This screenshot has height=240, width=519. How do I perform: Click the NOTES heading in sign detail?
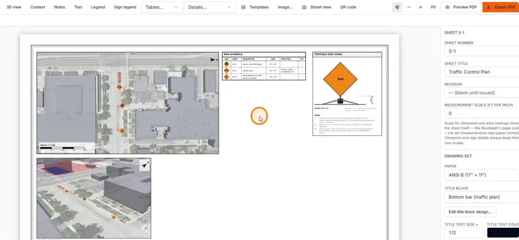317,116
